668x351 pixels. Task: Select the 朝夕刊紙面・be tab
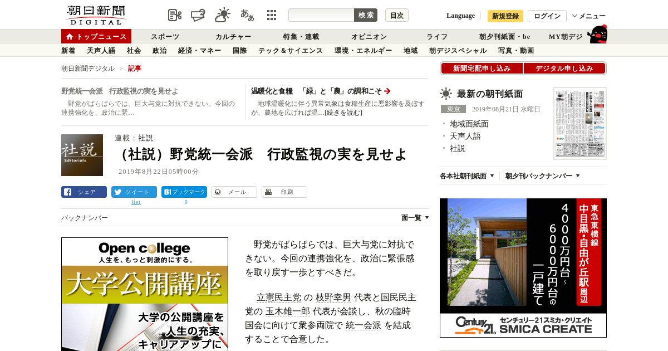tap(505, 37)
